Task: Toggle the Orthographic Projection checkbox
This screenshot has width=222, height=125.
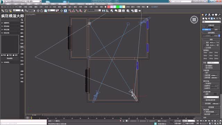Action: [204, 48]
